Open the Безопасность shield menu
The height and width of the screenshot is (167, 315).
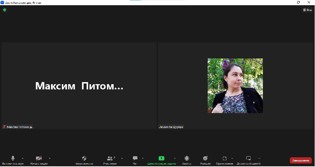click(84, 160)
